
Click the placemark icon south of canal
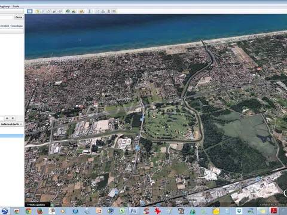(138, 148)
